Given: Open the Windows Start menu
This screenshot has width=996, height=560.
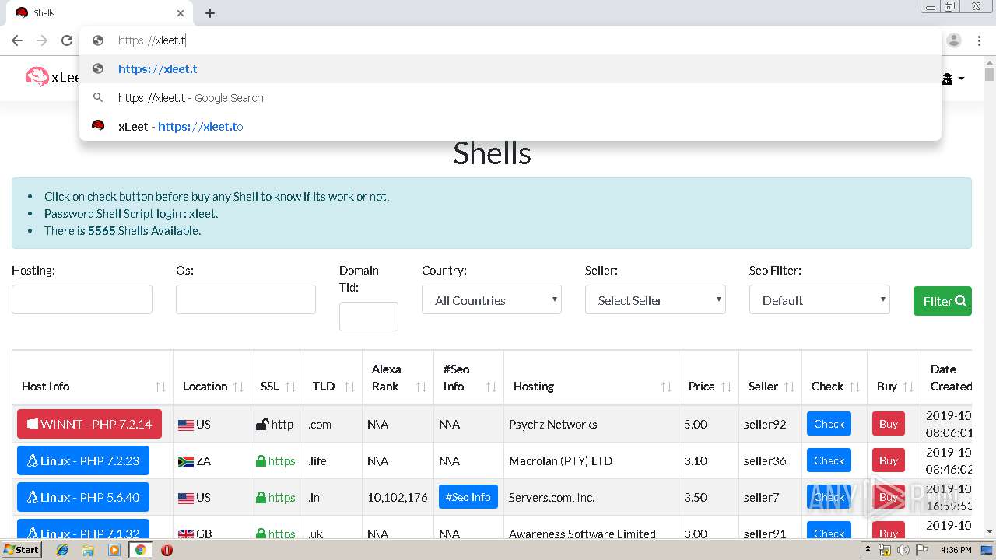Looking at the screenshot, I should [x=21, y=549].
